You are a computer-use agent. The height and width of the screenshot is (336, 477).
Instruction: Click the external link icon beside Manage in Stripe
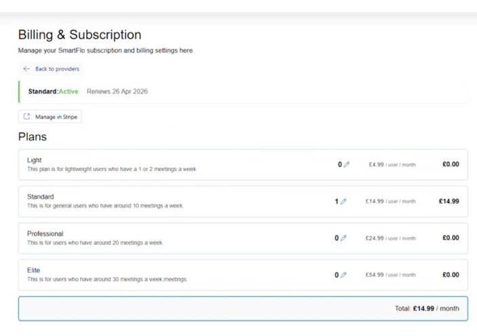pyautogui.click(x=26, y=117)
